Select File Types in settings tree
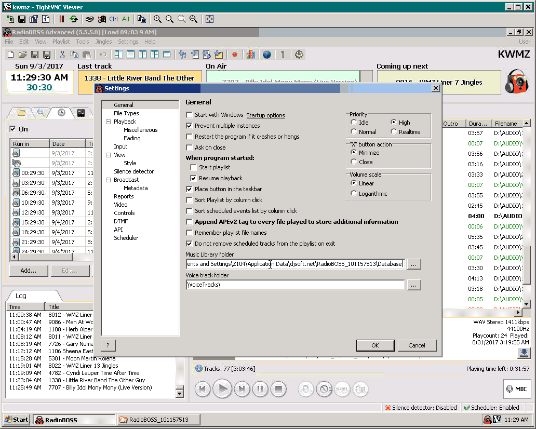The width and height of the screenshot is (536, 429). pyautogui.click(x=126, y=113)
